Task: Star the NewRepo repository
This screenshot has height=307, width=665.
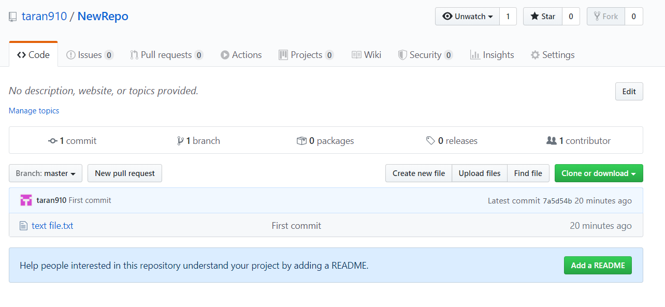Action: (x=542, y=17)
